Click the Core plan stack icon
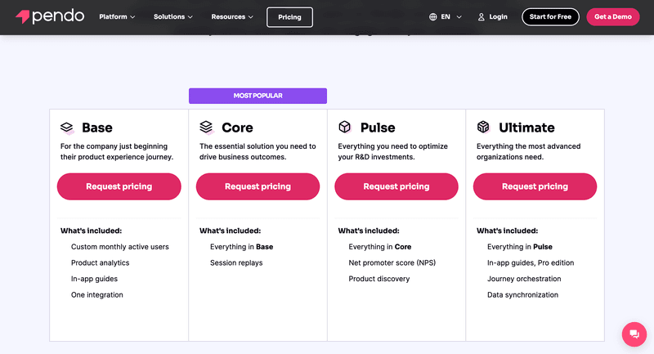This screenshot has height=354, width=654. pos(206,128)
